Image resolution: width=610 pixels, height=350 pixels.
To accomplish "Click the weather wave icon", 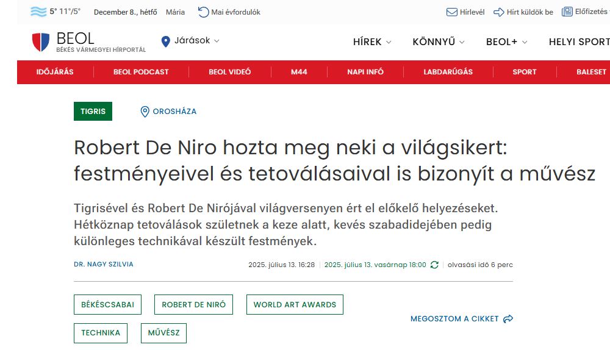I will tap(38, 12).
